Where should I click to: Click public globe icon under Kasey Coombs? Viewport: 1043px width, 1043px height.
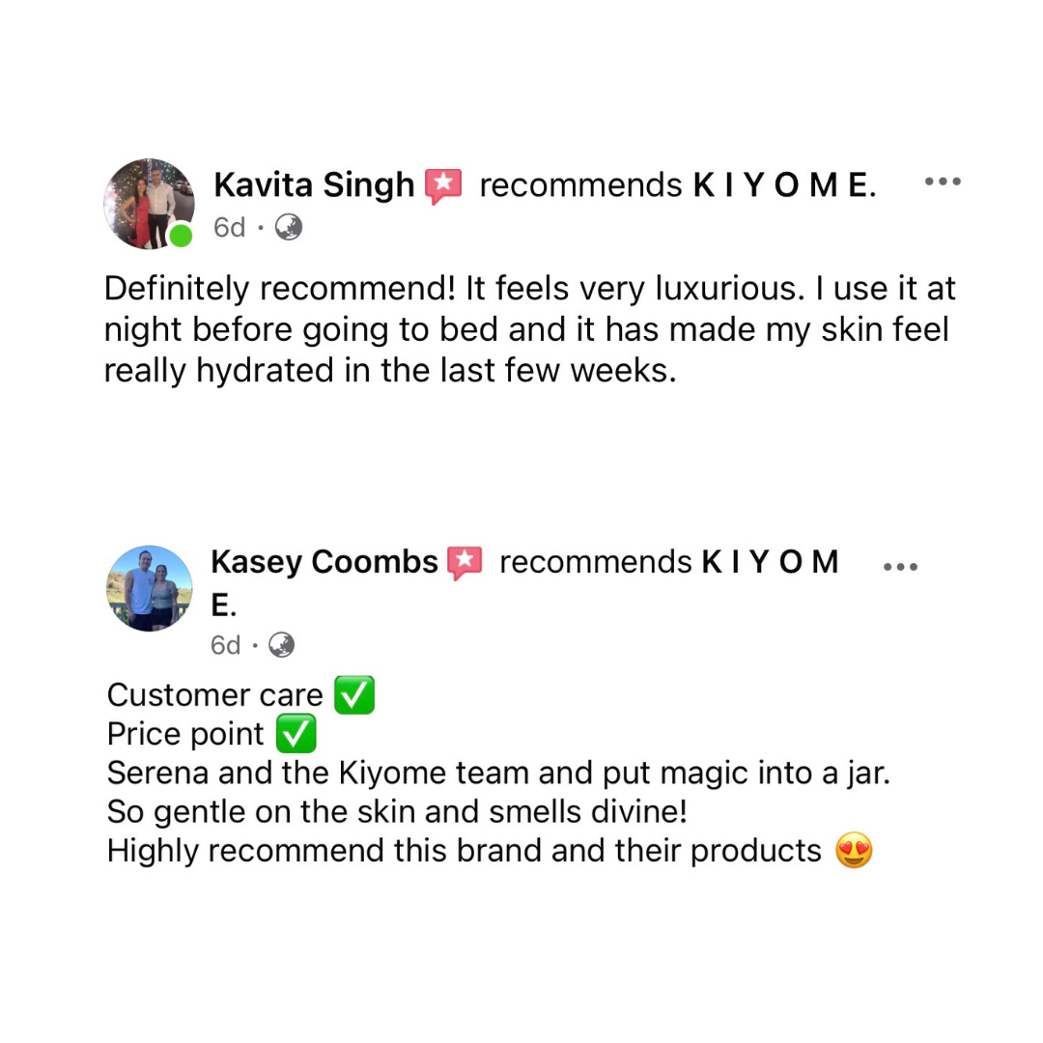[x=281, y=645]
